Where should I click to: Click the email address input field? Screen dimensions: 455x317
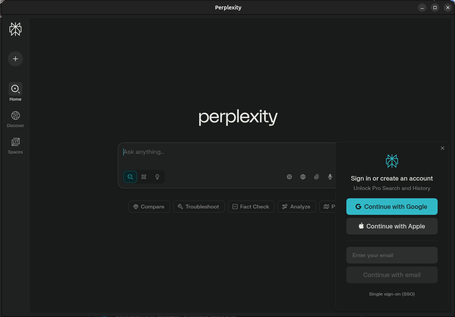(x=392, y=255)
